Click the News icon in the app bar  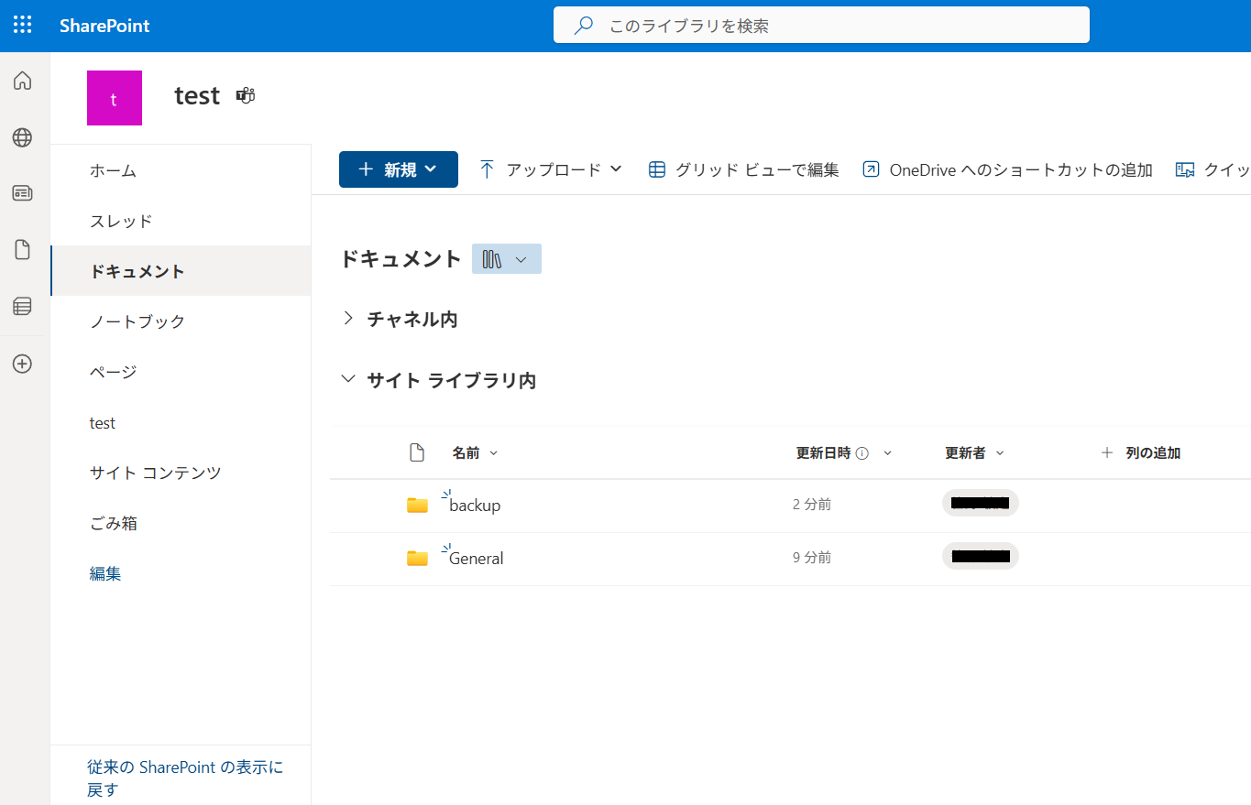[x=21, y=193]
